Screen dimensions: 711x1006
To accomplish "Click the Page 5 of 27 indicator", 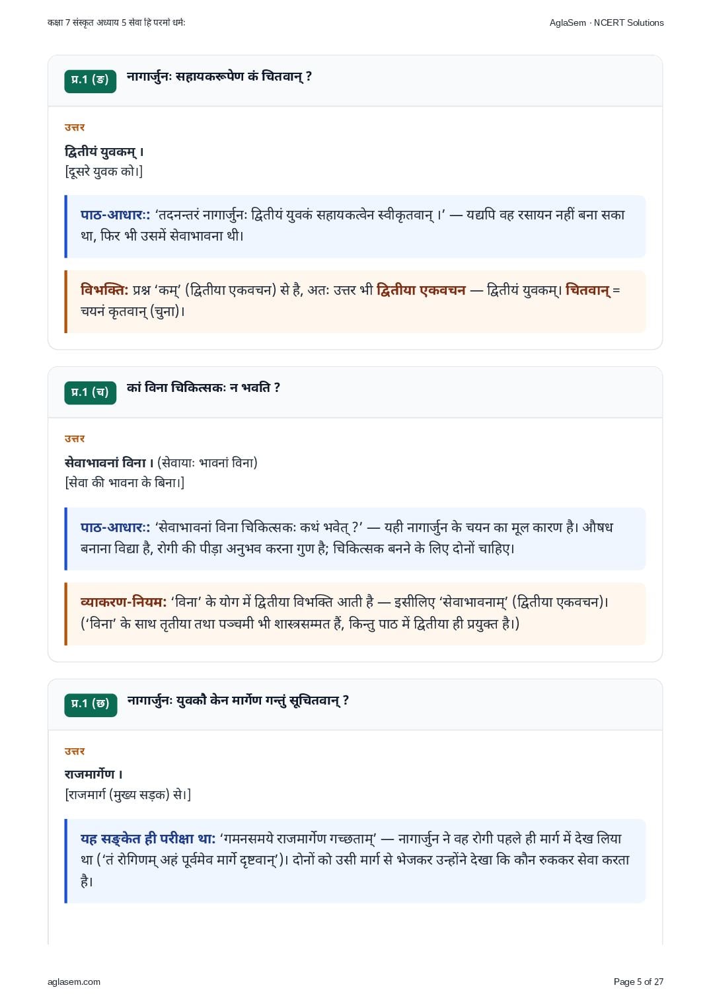I will [638, 982].
